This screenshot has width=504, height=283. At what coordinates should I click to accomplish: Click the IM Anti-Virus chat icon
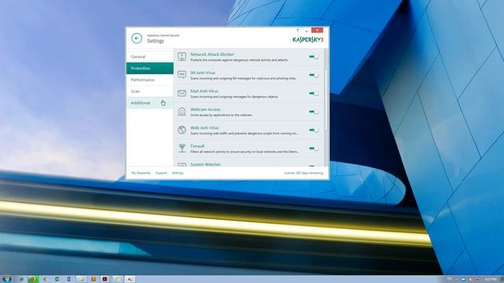182,75
